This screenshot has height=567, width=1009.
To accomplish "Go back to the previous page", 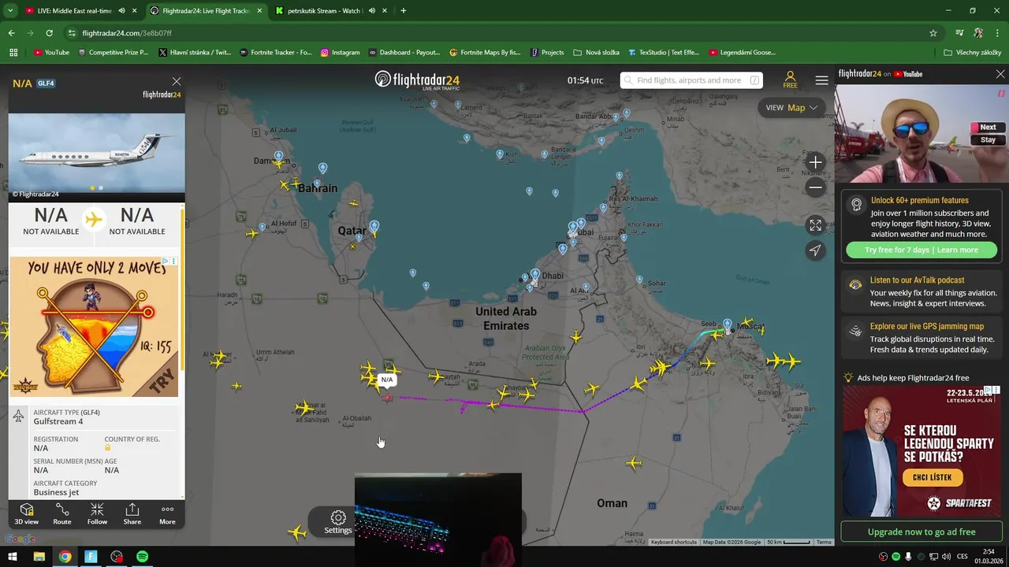I will pyautogui.click(x=11, y=33).
